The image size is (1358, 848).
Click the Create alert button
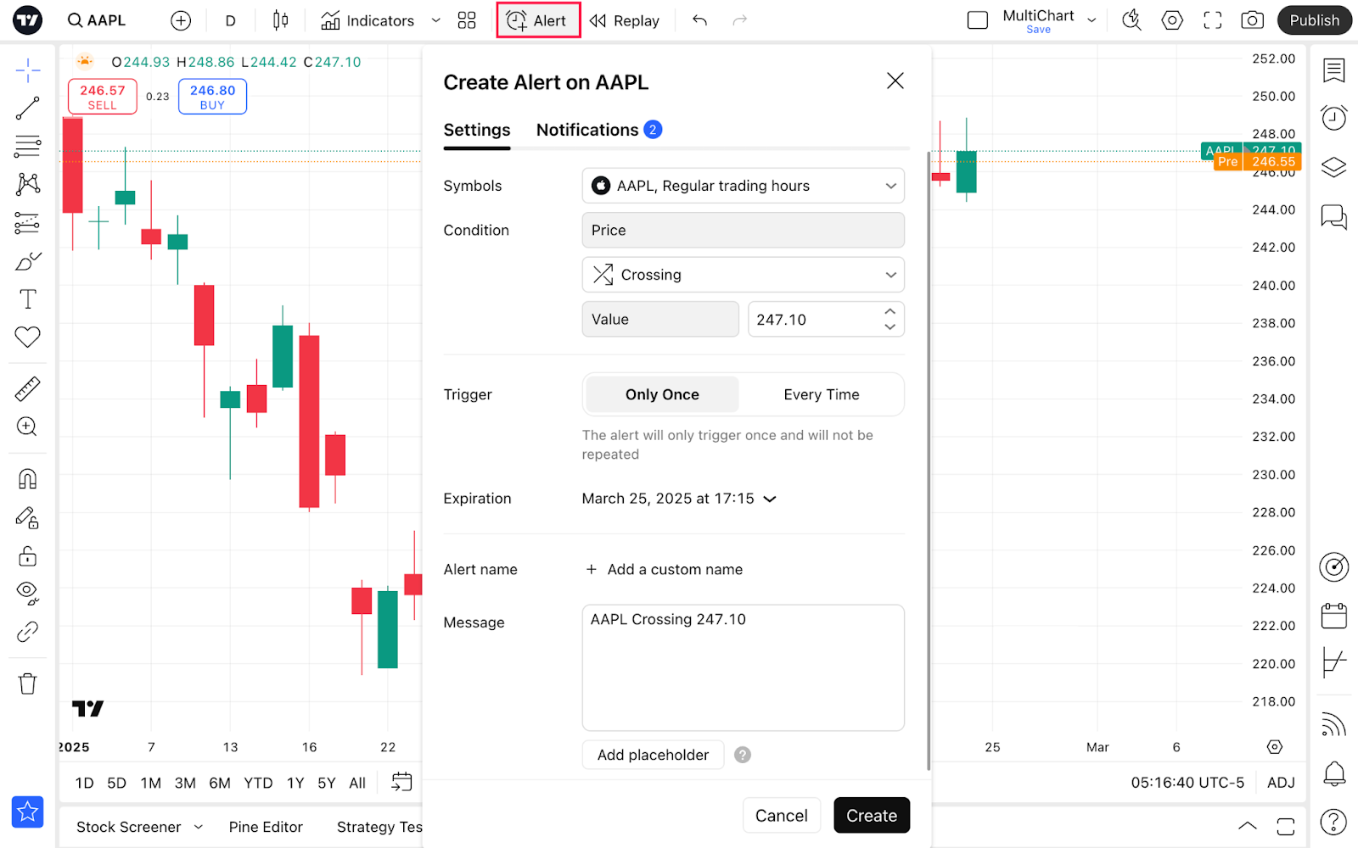point(872,816)
